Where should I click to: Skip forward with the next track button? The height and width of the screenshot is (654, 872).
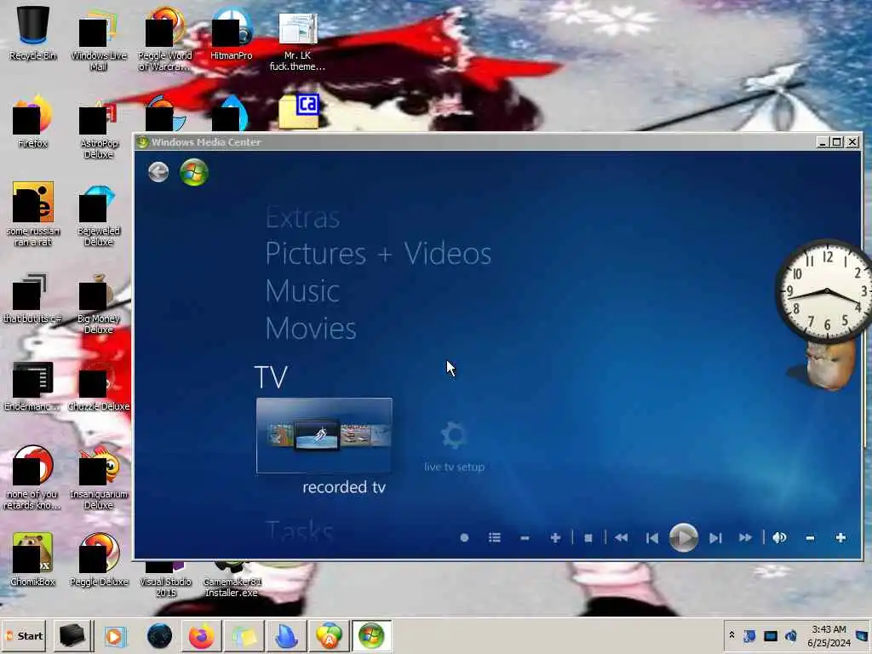coord(715,538)
